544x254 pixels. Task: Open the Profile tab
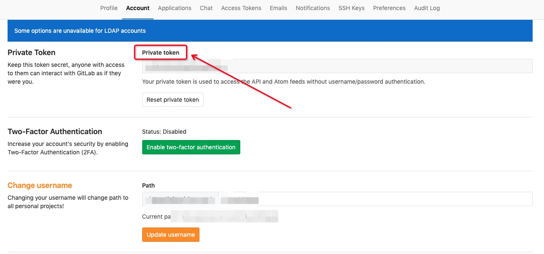[109, 8]
